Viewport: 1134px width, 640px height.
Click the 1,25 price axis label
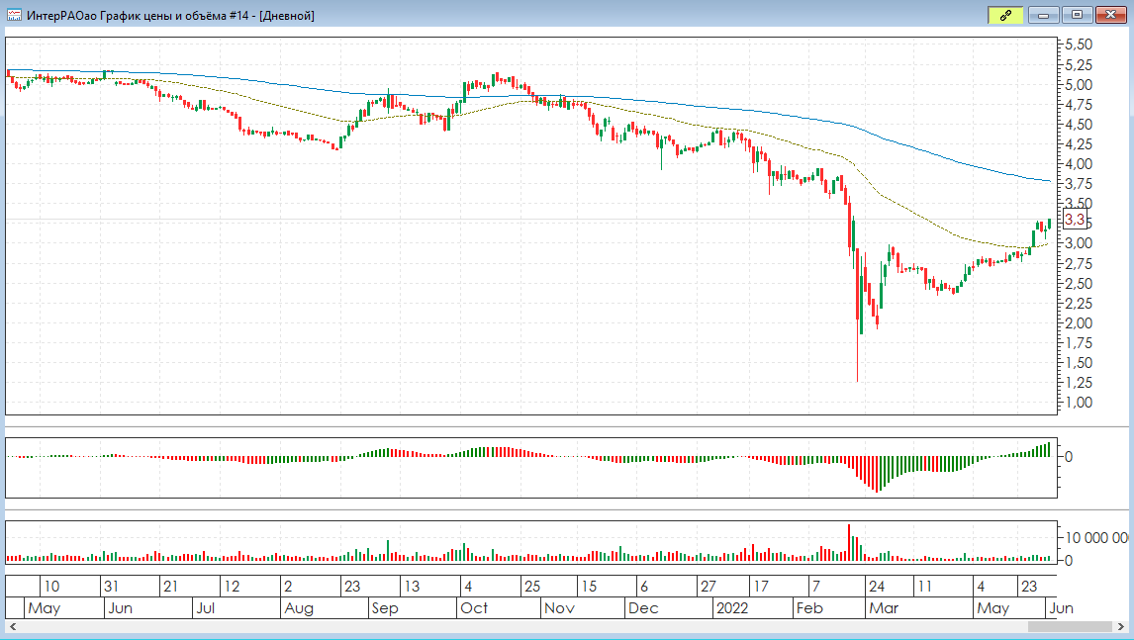[x=1079, y=383]
